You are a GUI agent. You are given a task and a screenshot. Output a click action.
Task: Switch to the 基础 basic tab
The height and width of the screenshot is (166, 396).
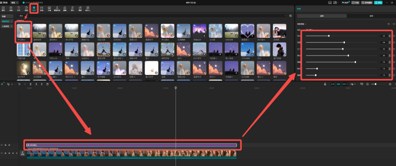322,16
